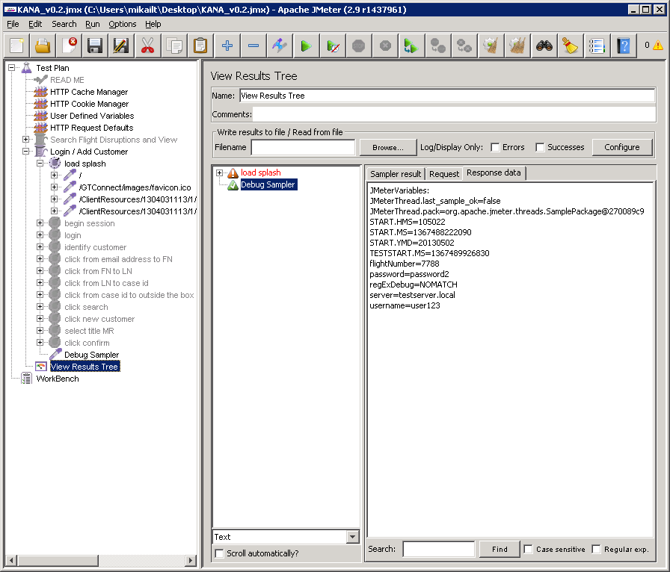The height and width of the screenshot is (572, 670).
Task: Toggle Scroll automatically checkbox
Action: 219,553
